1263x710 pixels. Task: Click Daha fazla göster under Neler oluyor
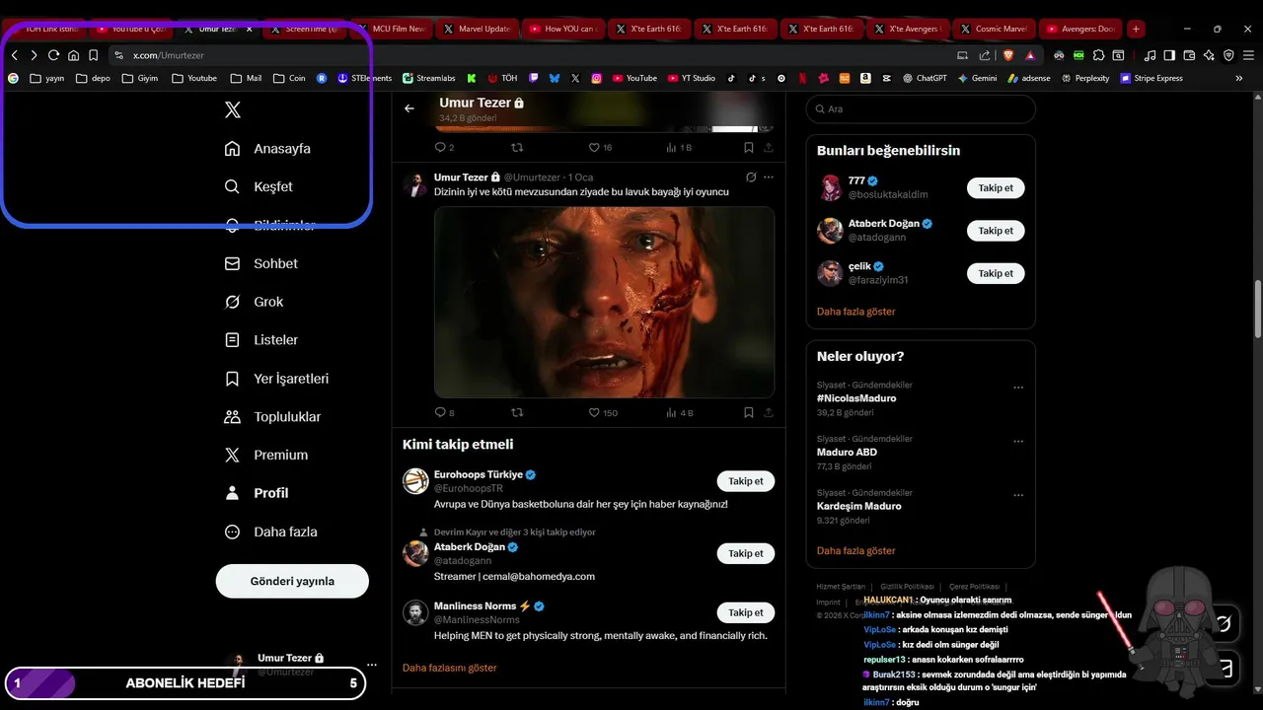click(856, 550)
